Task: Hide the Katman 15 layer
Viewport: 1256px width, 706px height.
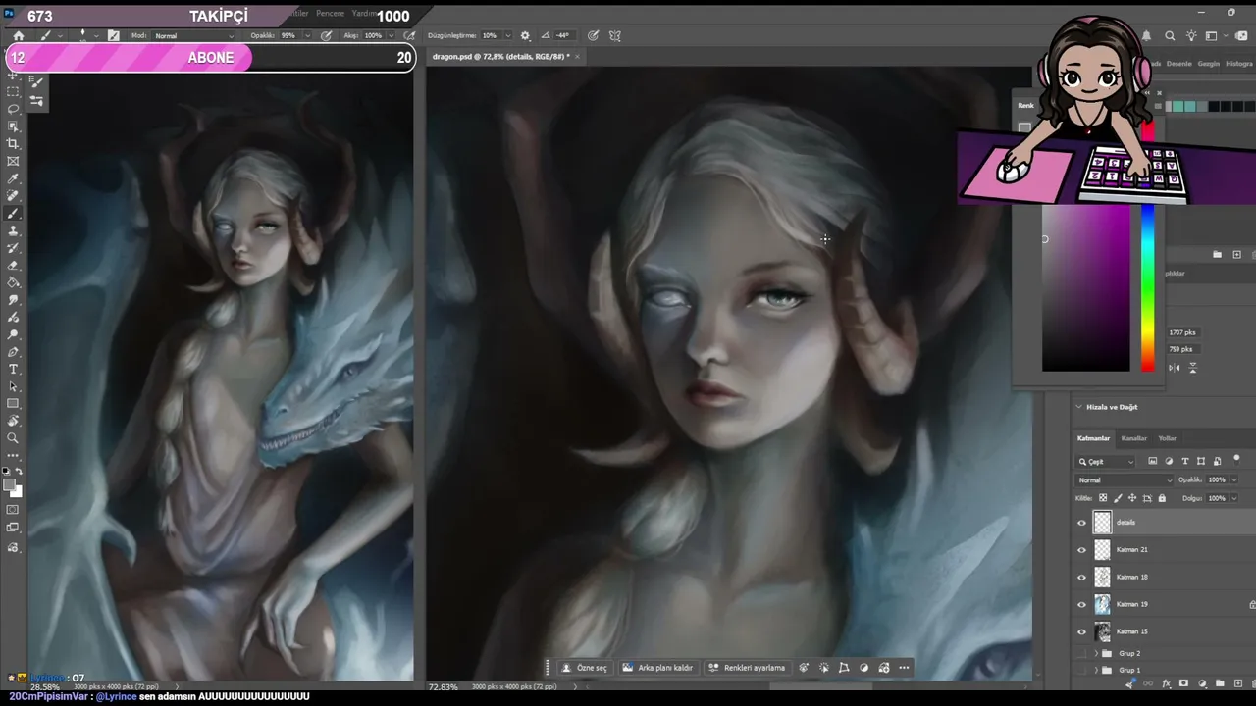Action: click(x=1082, y=632)
